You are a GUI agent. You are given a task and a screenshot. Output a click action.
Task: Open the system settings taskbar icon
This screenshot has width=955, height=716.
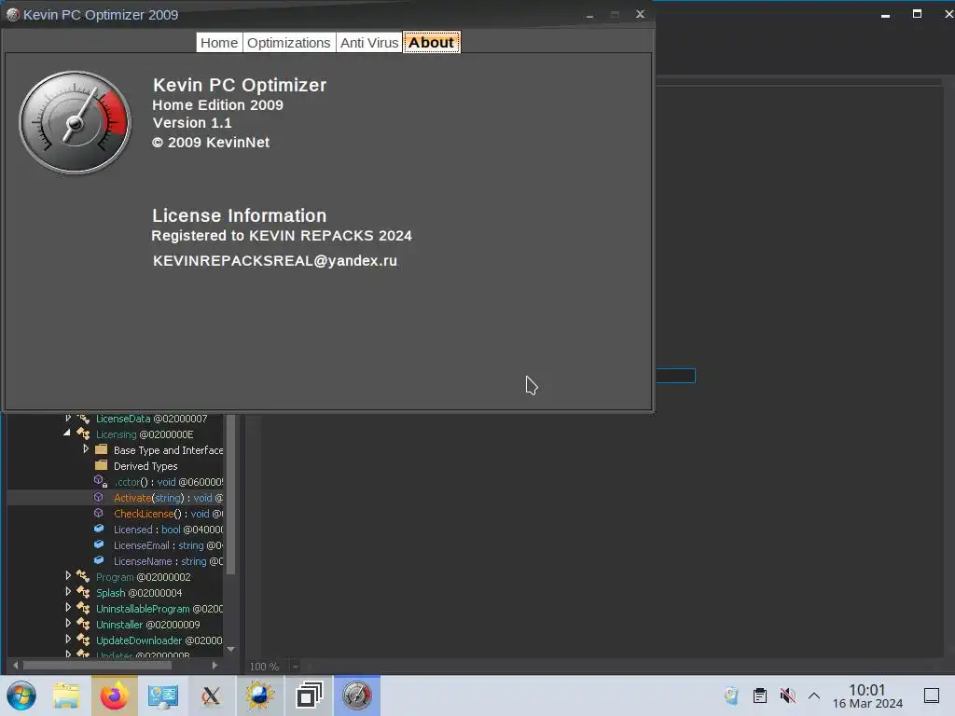pos(162,695)
